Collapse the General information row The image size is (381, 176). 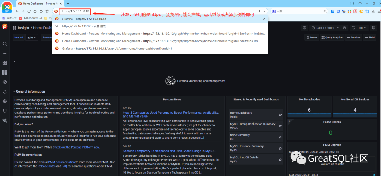pyautogui.click(x=29, y=92)
